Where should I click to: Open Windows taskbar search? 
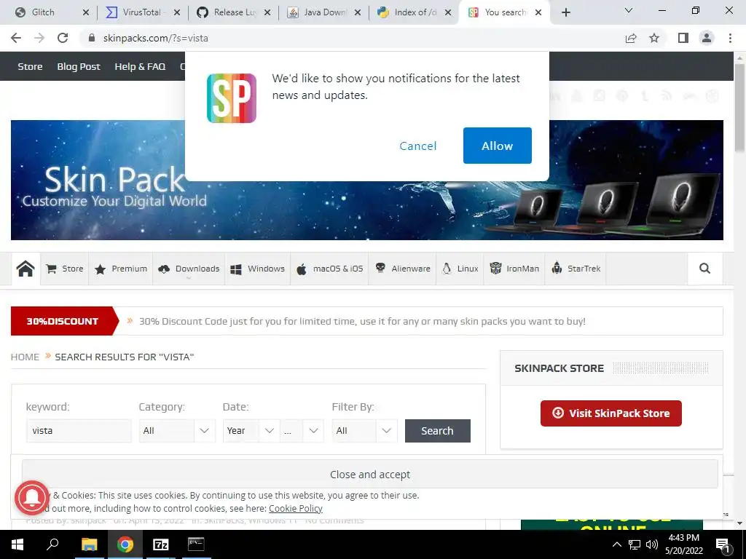coord(52,544)
